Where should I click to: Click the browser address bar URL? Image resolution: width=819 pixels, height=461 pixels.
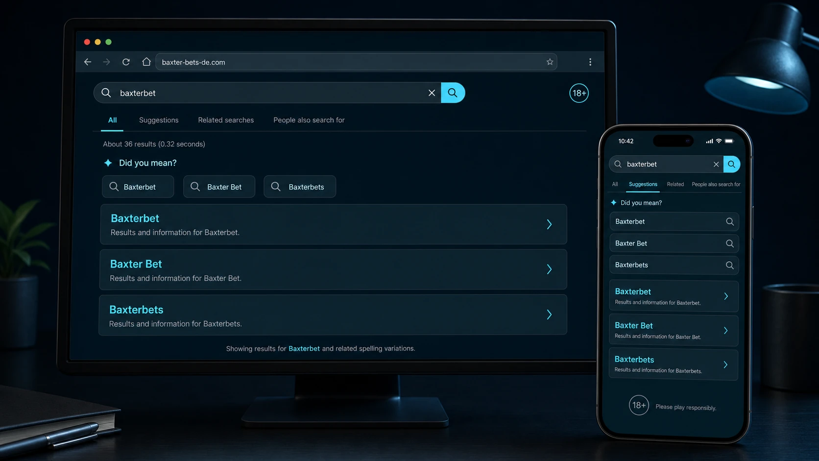(193, 62)
